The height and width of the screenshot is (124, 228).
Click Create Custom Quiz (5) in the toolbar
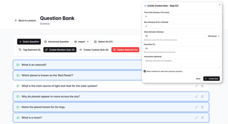(94, 50)
